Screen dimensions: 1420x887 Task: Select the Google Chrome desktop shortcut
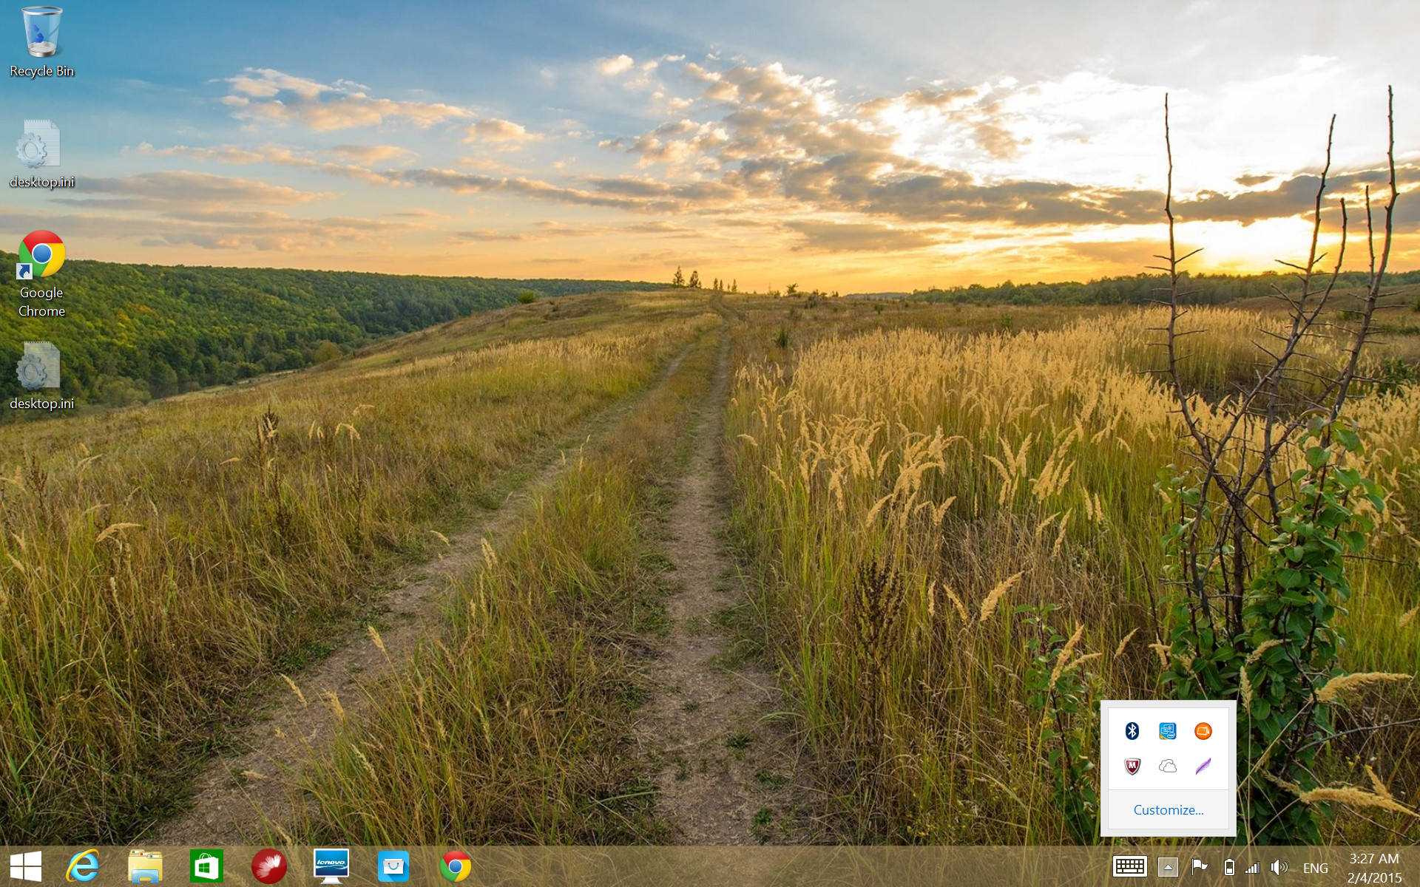tap(41, 274)
